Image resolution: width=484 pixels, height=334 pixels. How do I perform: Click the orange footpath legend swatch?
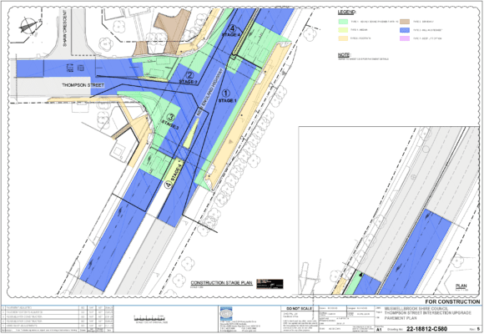(343, 38)
